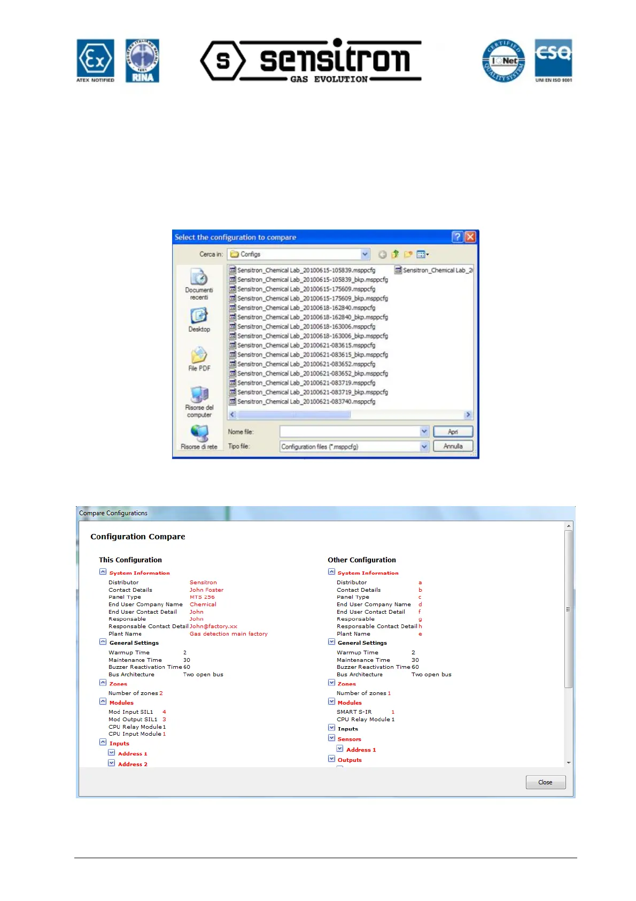Select file Sensitron_Chemical Lab_20100618-162840.msppcfg
The image size is (636, 901).
pos(303,308)
